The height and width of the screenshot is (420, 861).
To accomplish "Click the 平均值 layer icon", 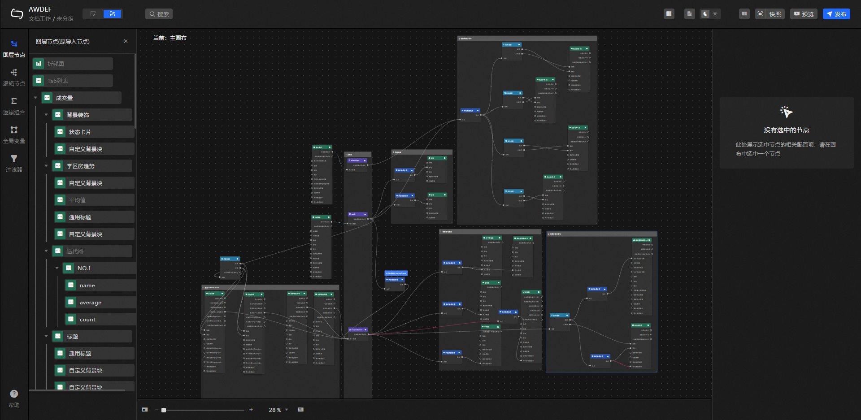I will pyautogui.click(x=60, y=200).
